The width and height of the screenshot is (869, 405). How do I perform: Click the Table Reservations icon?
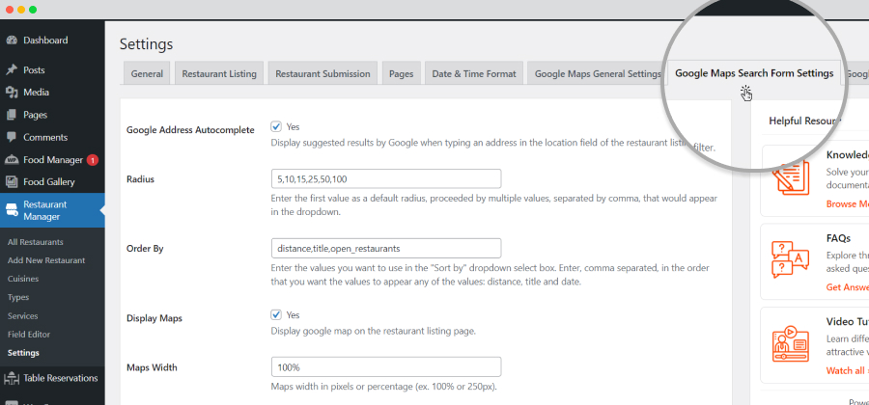click(x=11, y=378)
